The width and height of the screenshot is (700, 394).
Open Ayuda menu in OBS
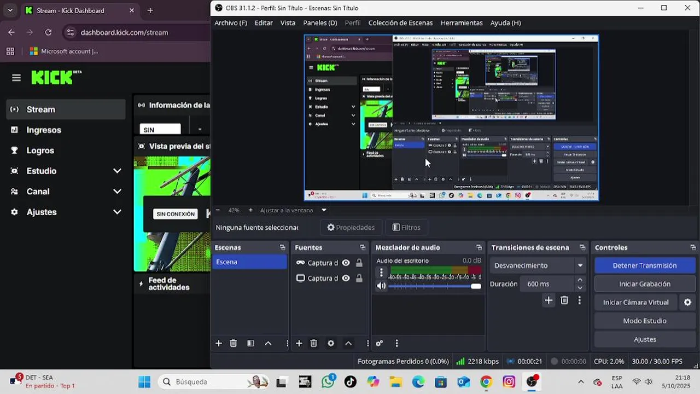click(505, 23)
